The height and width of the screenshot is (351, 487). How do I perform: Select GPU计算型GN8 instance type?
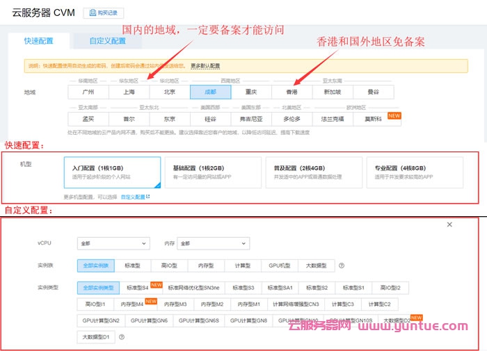[248, 320]
